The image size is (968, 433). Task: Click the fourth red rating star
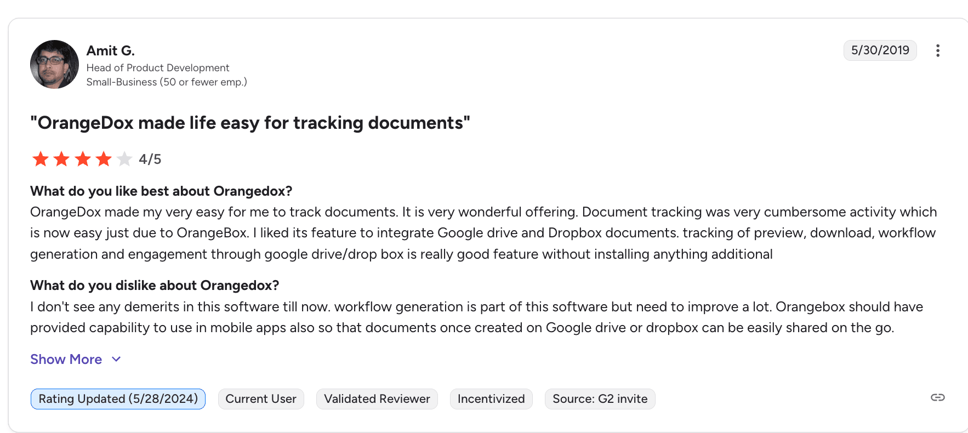(104, 159)
